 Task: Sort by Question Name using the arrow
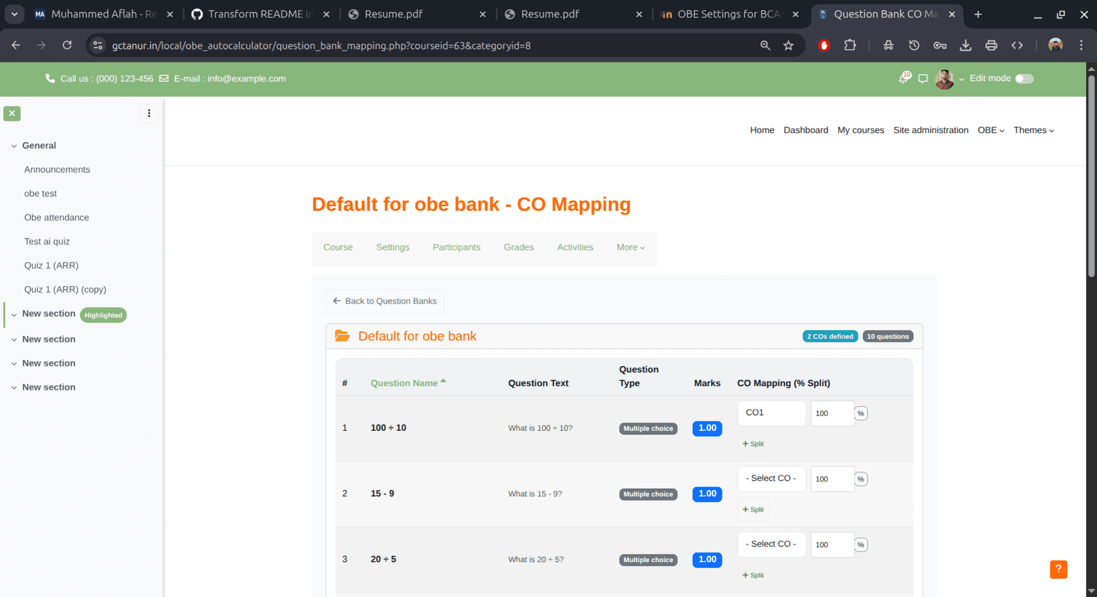tap(443, 380)
